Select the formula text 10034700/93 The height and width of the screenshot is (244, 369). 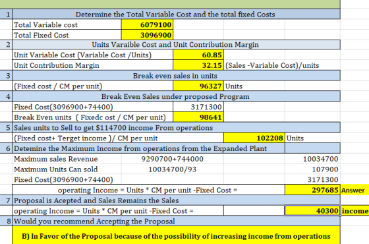[x=172, y=169]
